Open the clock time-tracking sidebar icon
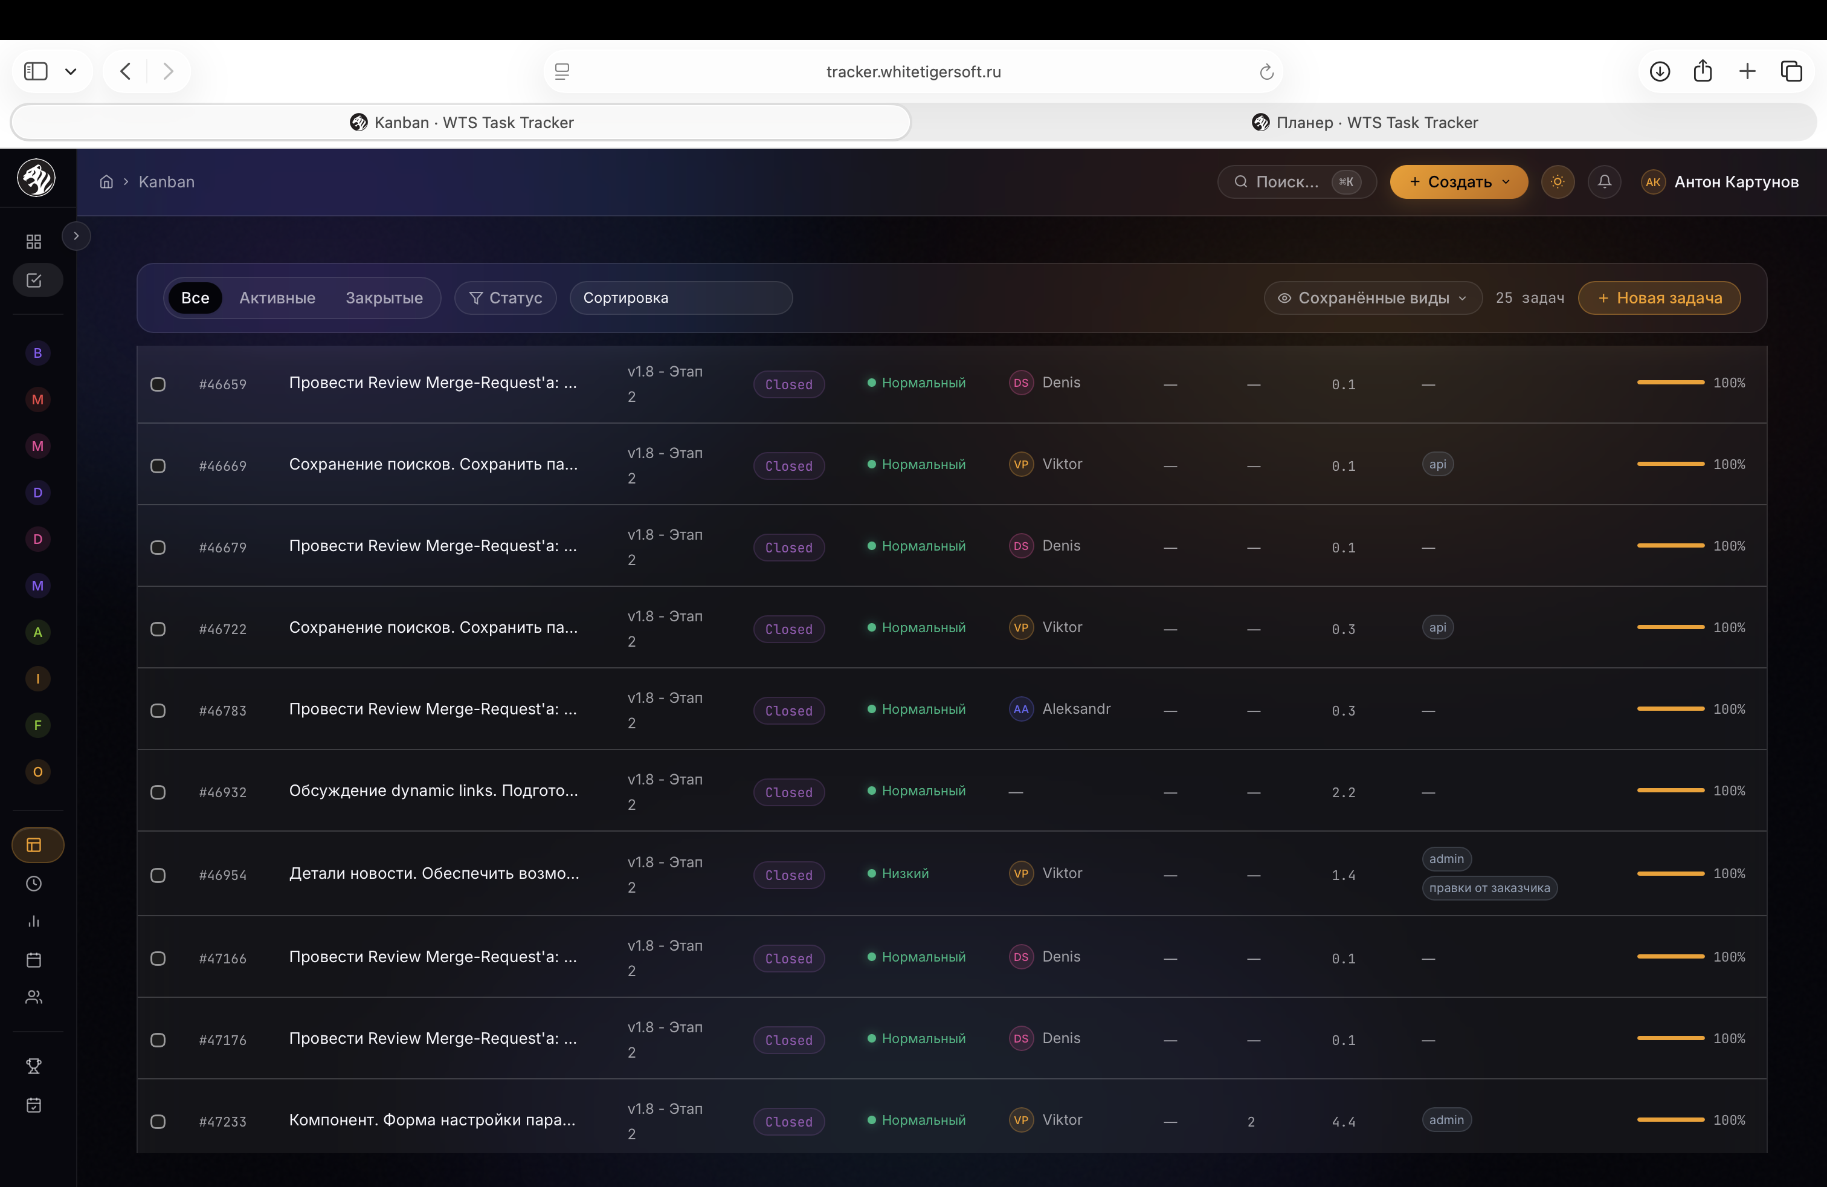1827x1187 pixels. [34, 884]
